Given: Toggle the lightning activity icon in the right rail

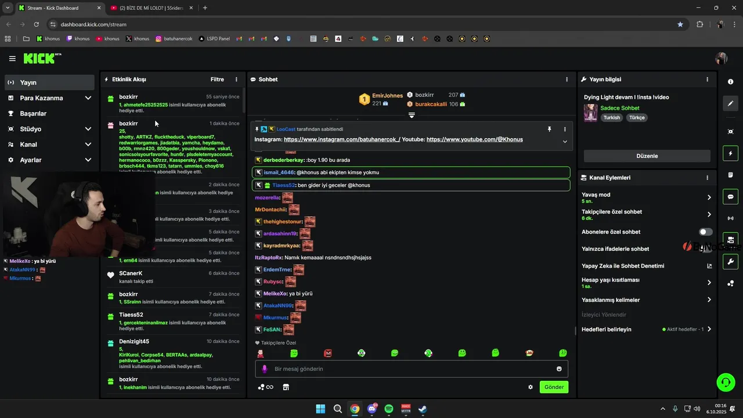Looking at the screenshot, I should (730, 154).
